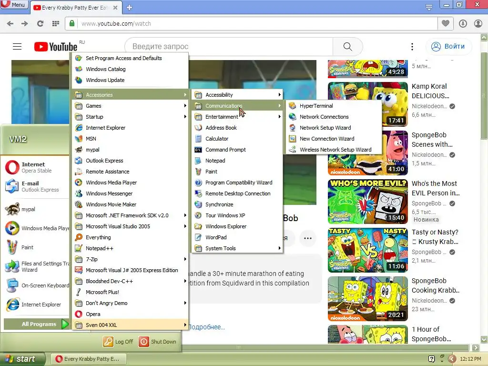
Task: Open Remote Assistance
Action: 130,172
